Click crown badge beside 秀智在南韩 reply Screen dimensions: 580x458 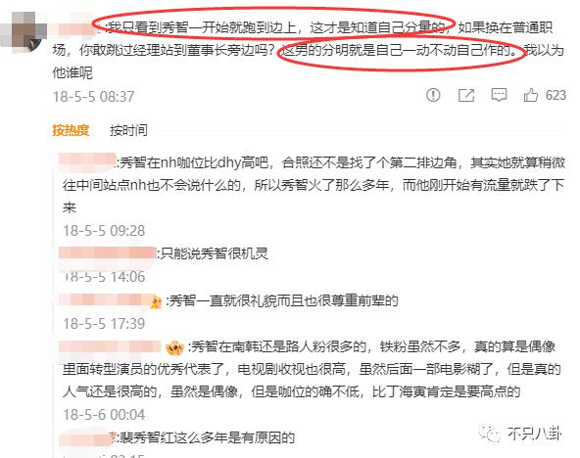[174, 347]
